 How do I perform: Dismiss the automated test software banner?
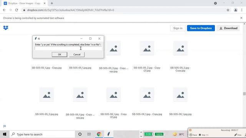[x=241, y=18]
